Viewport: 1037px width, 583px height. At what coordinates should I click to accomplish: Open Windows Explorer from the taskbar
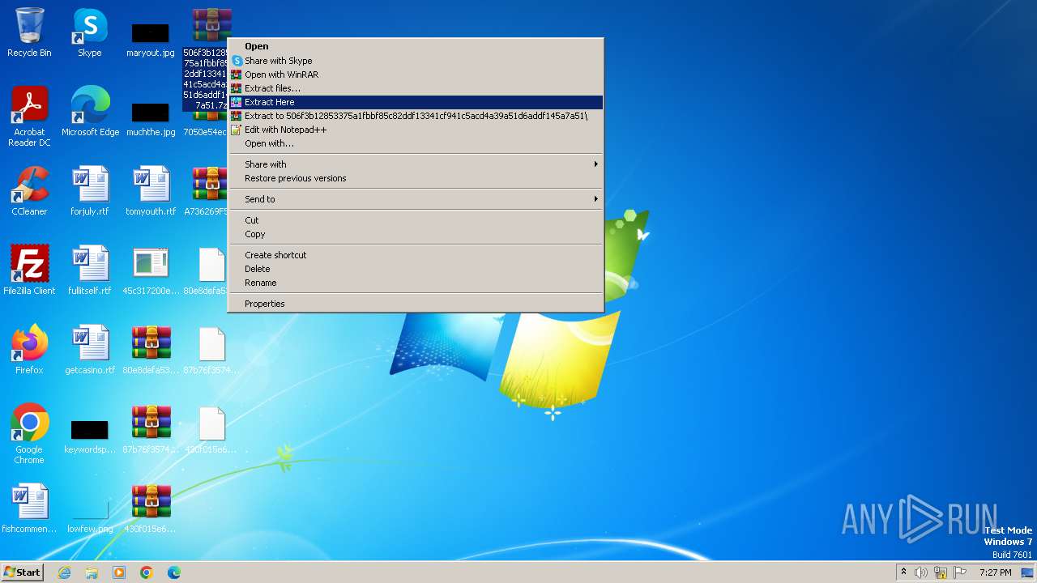[x=92, y=572]
